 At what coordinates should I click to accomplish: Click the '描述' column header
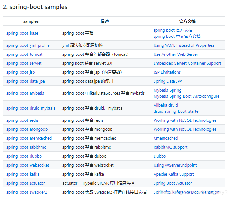pos(104,21)
